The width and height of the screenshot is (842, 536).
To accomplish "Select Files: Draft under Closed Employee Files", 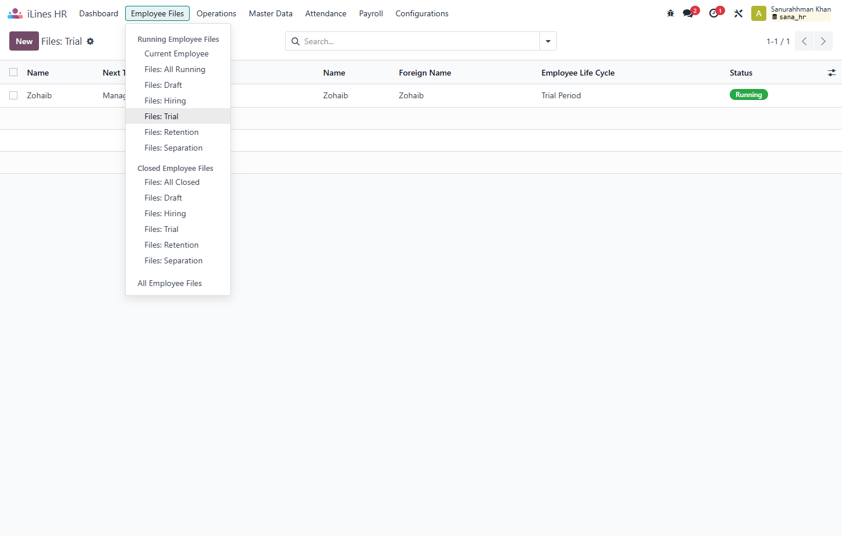I will 178,198.
